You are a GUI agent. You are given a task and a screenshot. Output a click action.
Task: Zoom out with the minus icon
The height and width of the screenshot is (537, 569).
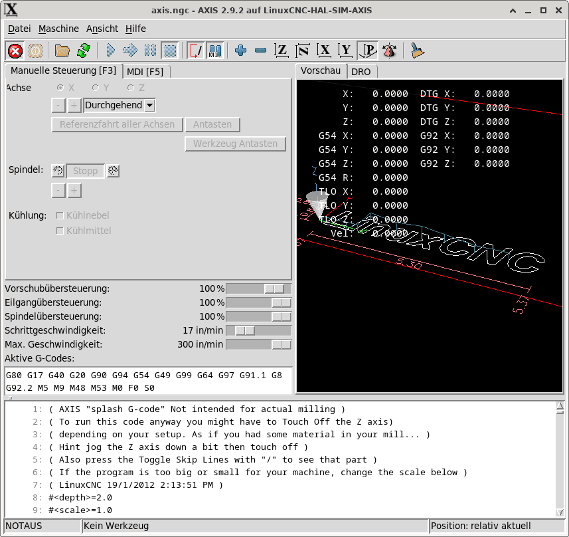pyautogui.click(x=260, y=51)
